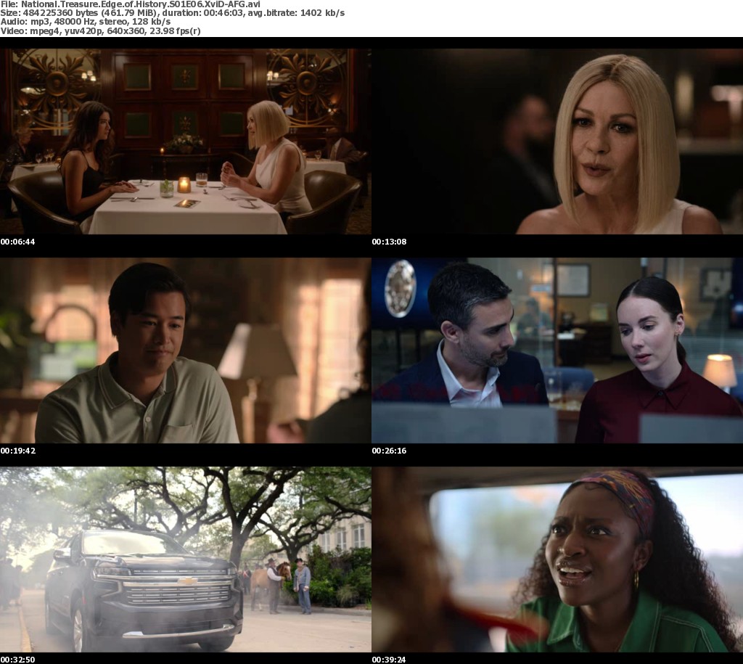Screen dimensions: 743x664
Task: Click the round seal on the office wall
Action: 400,288
